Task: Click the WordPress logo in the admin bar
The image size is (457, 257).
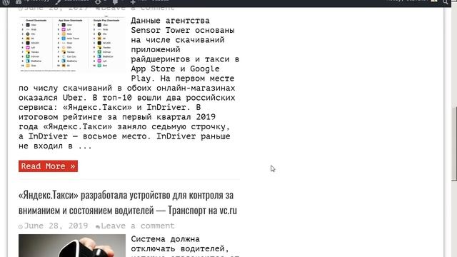Action: coord(6,2)
